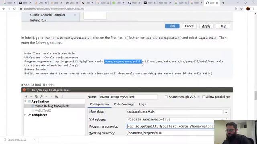Click the browser address bar URL
Viewport: 257px width, 144px height.
54,9
